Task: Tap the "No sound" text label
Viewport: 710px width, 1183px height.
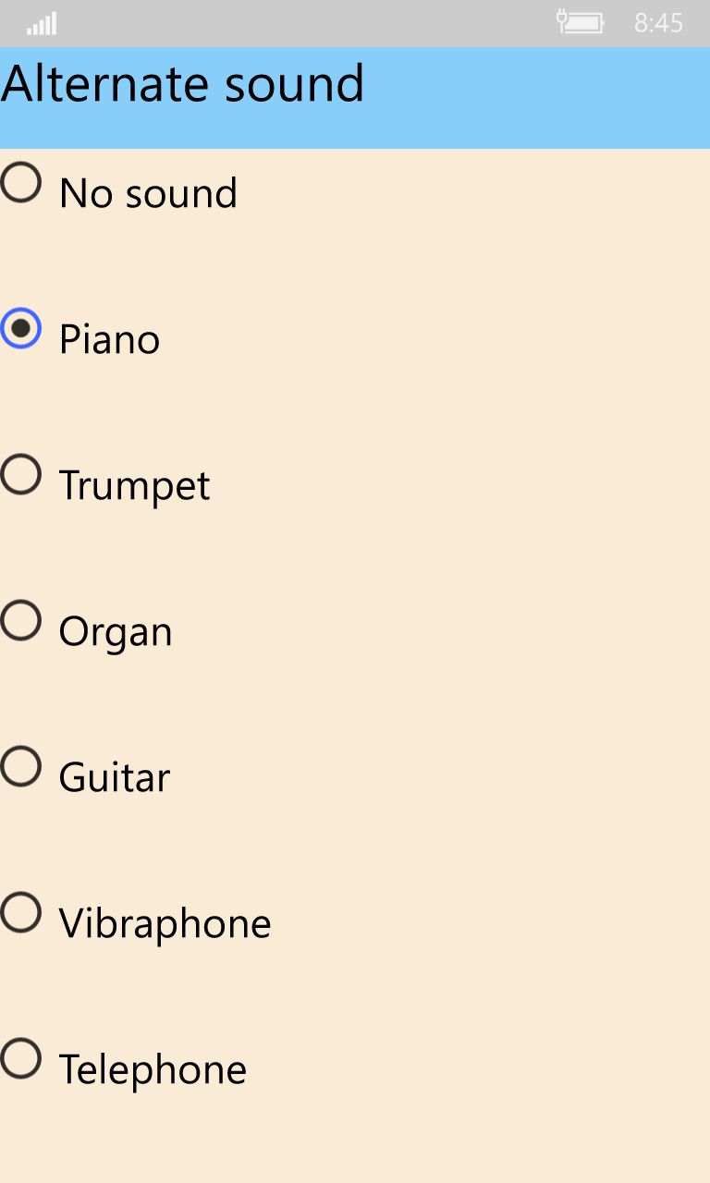Action: coord(148,194)
